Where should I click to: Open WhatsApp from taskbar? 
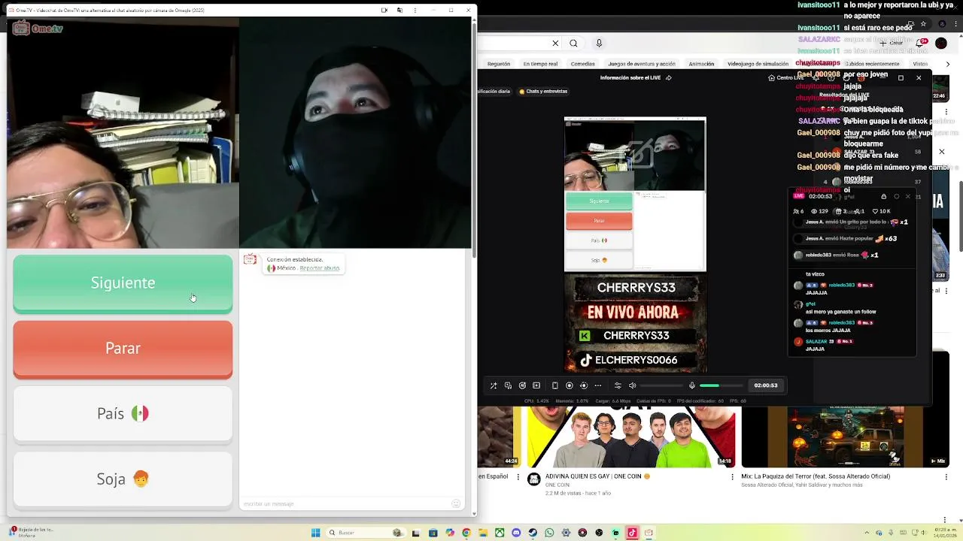[x=549, y=533]
